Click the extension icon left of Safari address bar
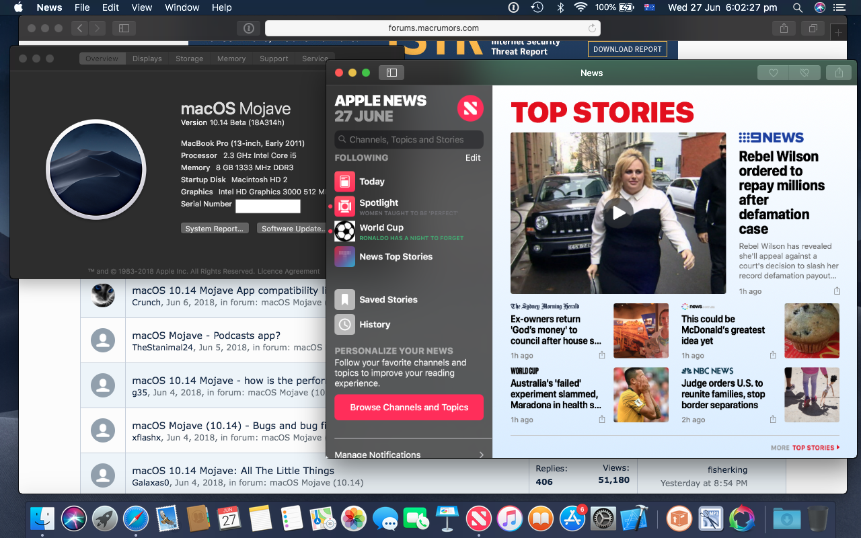 pyautogui.click(x=248, y=28)
